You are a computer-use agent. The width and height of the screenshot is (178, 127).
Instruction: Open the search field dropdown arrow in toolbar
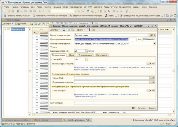click(75, 11)
